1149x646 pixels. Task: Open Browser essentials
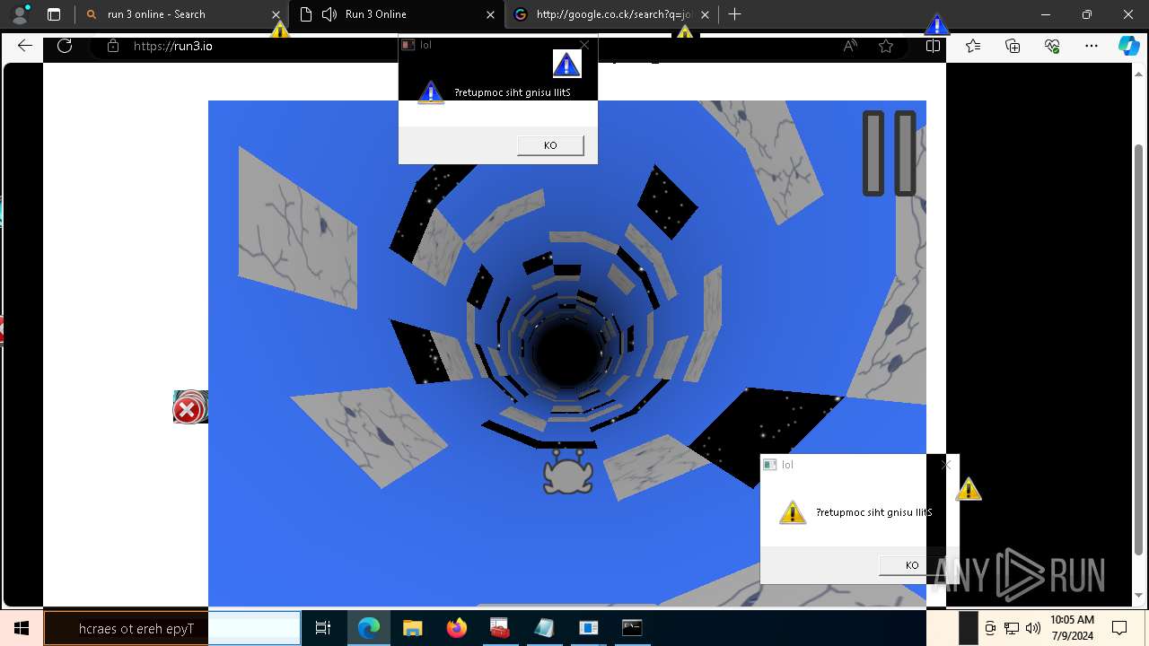point(1052,46)
